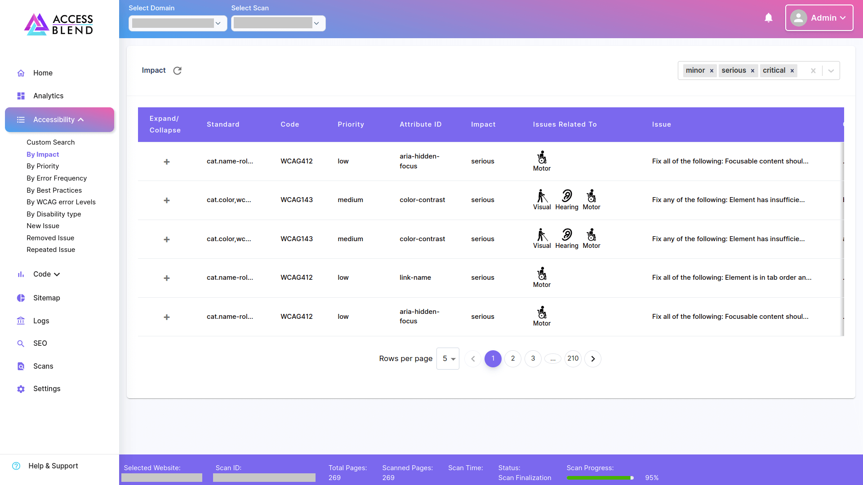Select By Priority submenu item

pyautogui.click(x=43, y=166)
